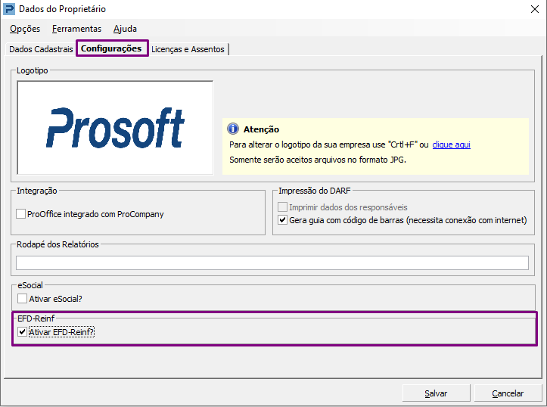Click the Prosoft logo image
This screenshot has width=547, height=407.
pos(115,128)
